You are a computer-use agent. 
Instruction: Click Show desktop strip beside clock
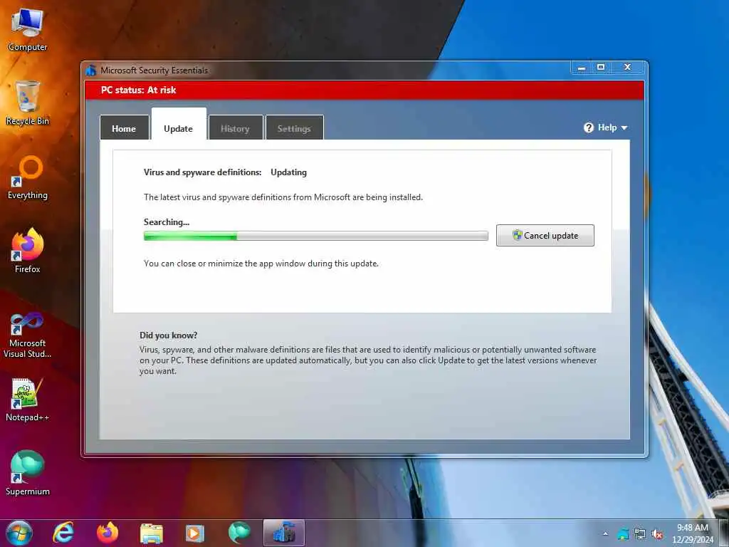724,533
